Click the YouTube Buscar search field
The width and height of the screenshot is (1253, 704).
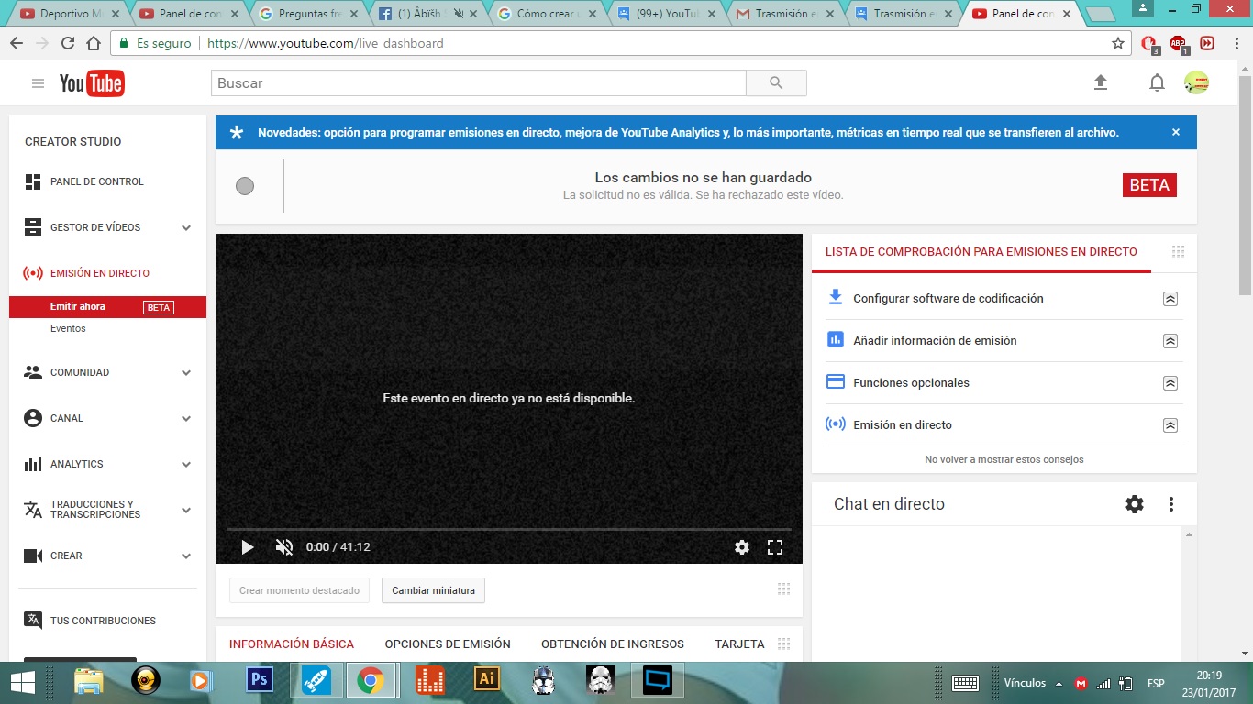[479, 83]
